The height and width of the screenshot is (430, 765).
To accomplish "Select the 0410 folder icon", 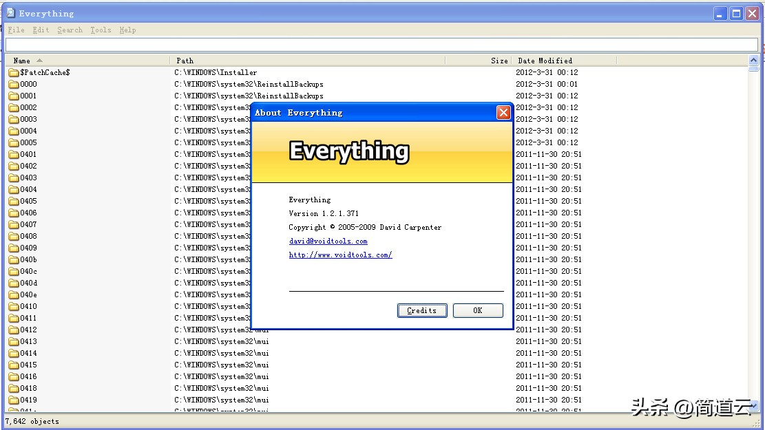I will coord(14,307).
